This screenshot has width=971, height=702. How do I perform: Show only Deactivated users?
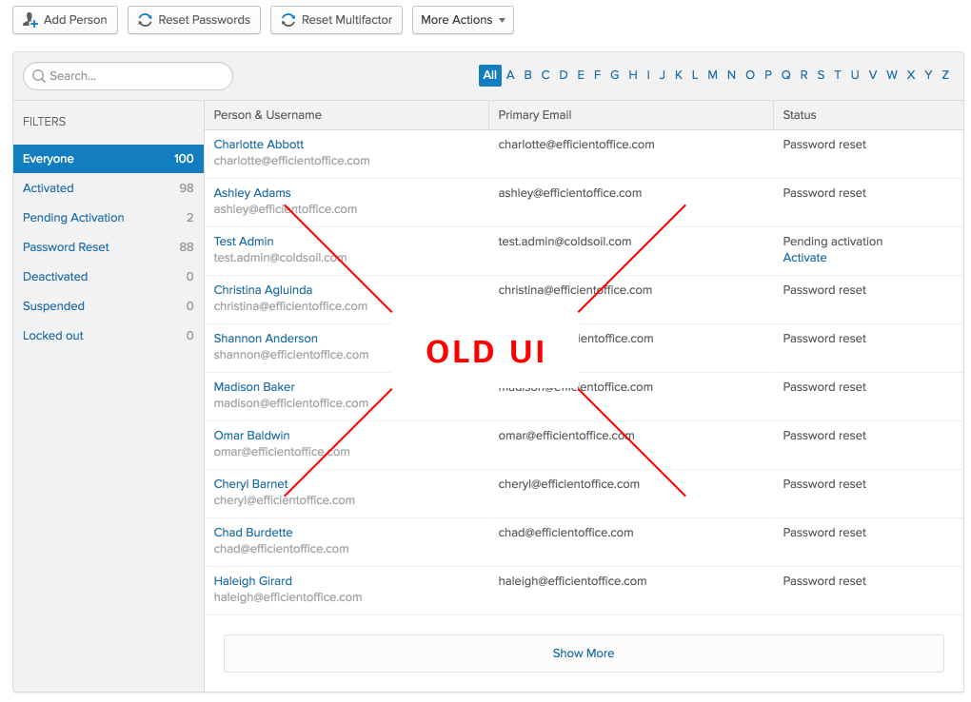pyautogui.click(x=54, y=276)
